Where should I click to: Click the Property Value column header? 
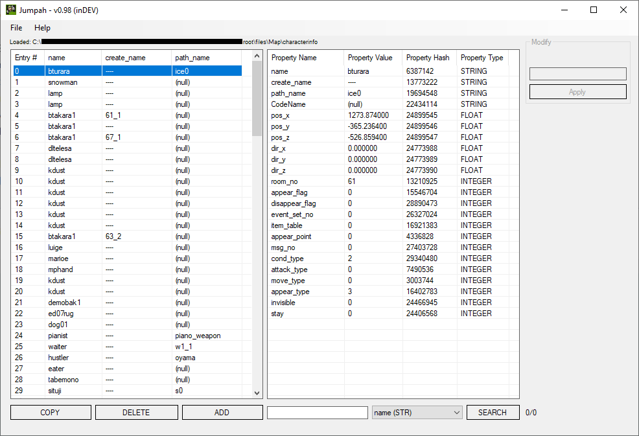pos(373,58)
